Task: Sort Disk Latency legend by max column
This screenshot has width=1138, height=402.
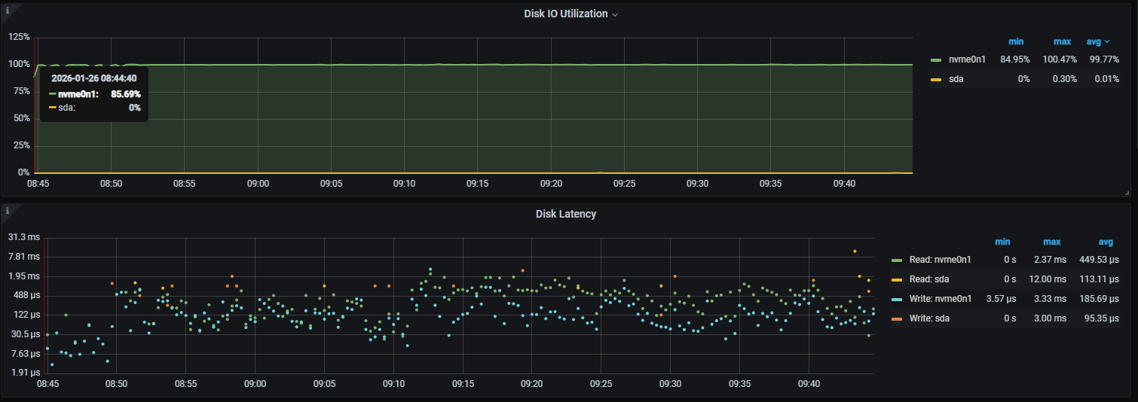Action: tap(1051, 242)
